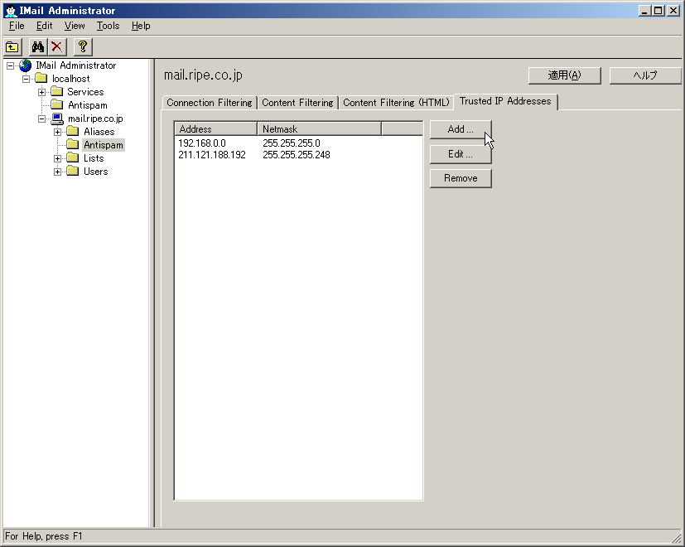Switch to the Connection Filtering tab
Image resolution: width=685 pixels, height=547 pixels.
tap(210, 103)
